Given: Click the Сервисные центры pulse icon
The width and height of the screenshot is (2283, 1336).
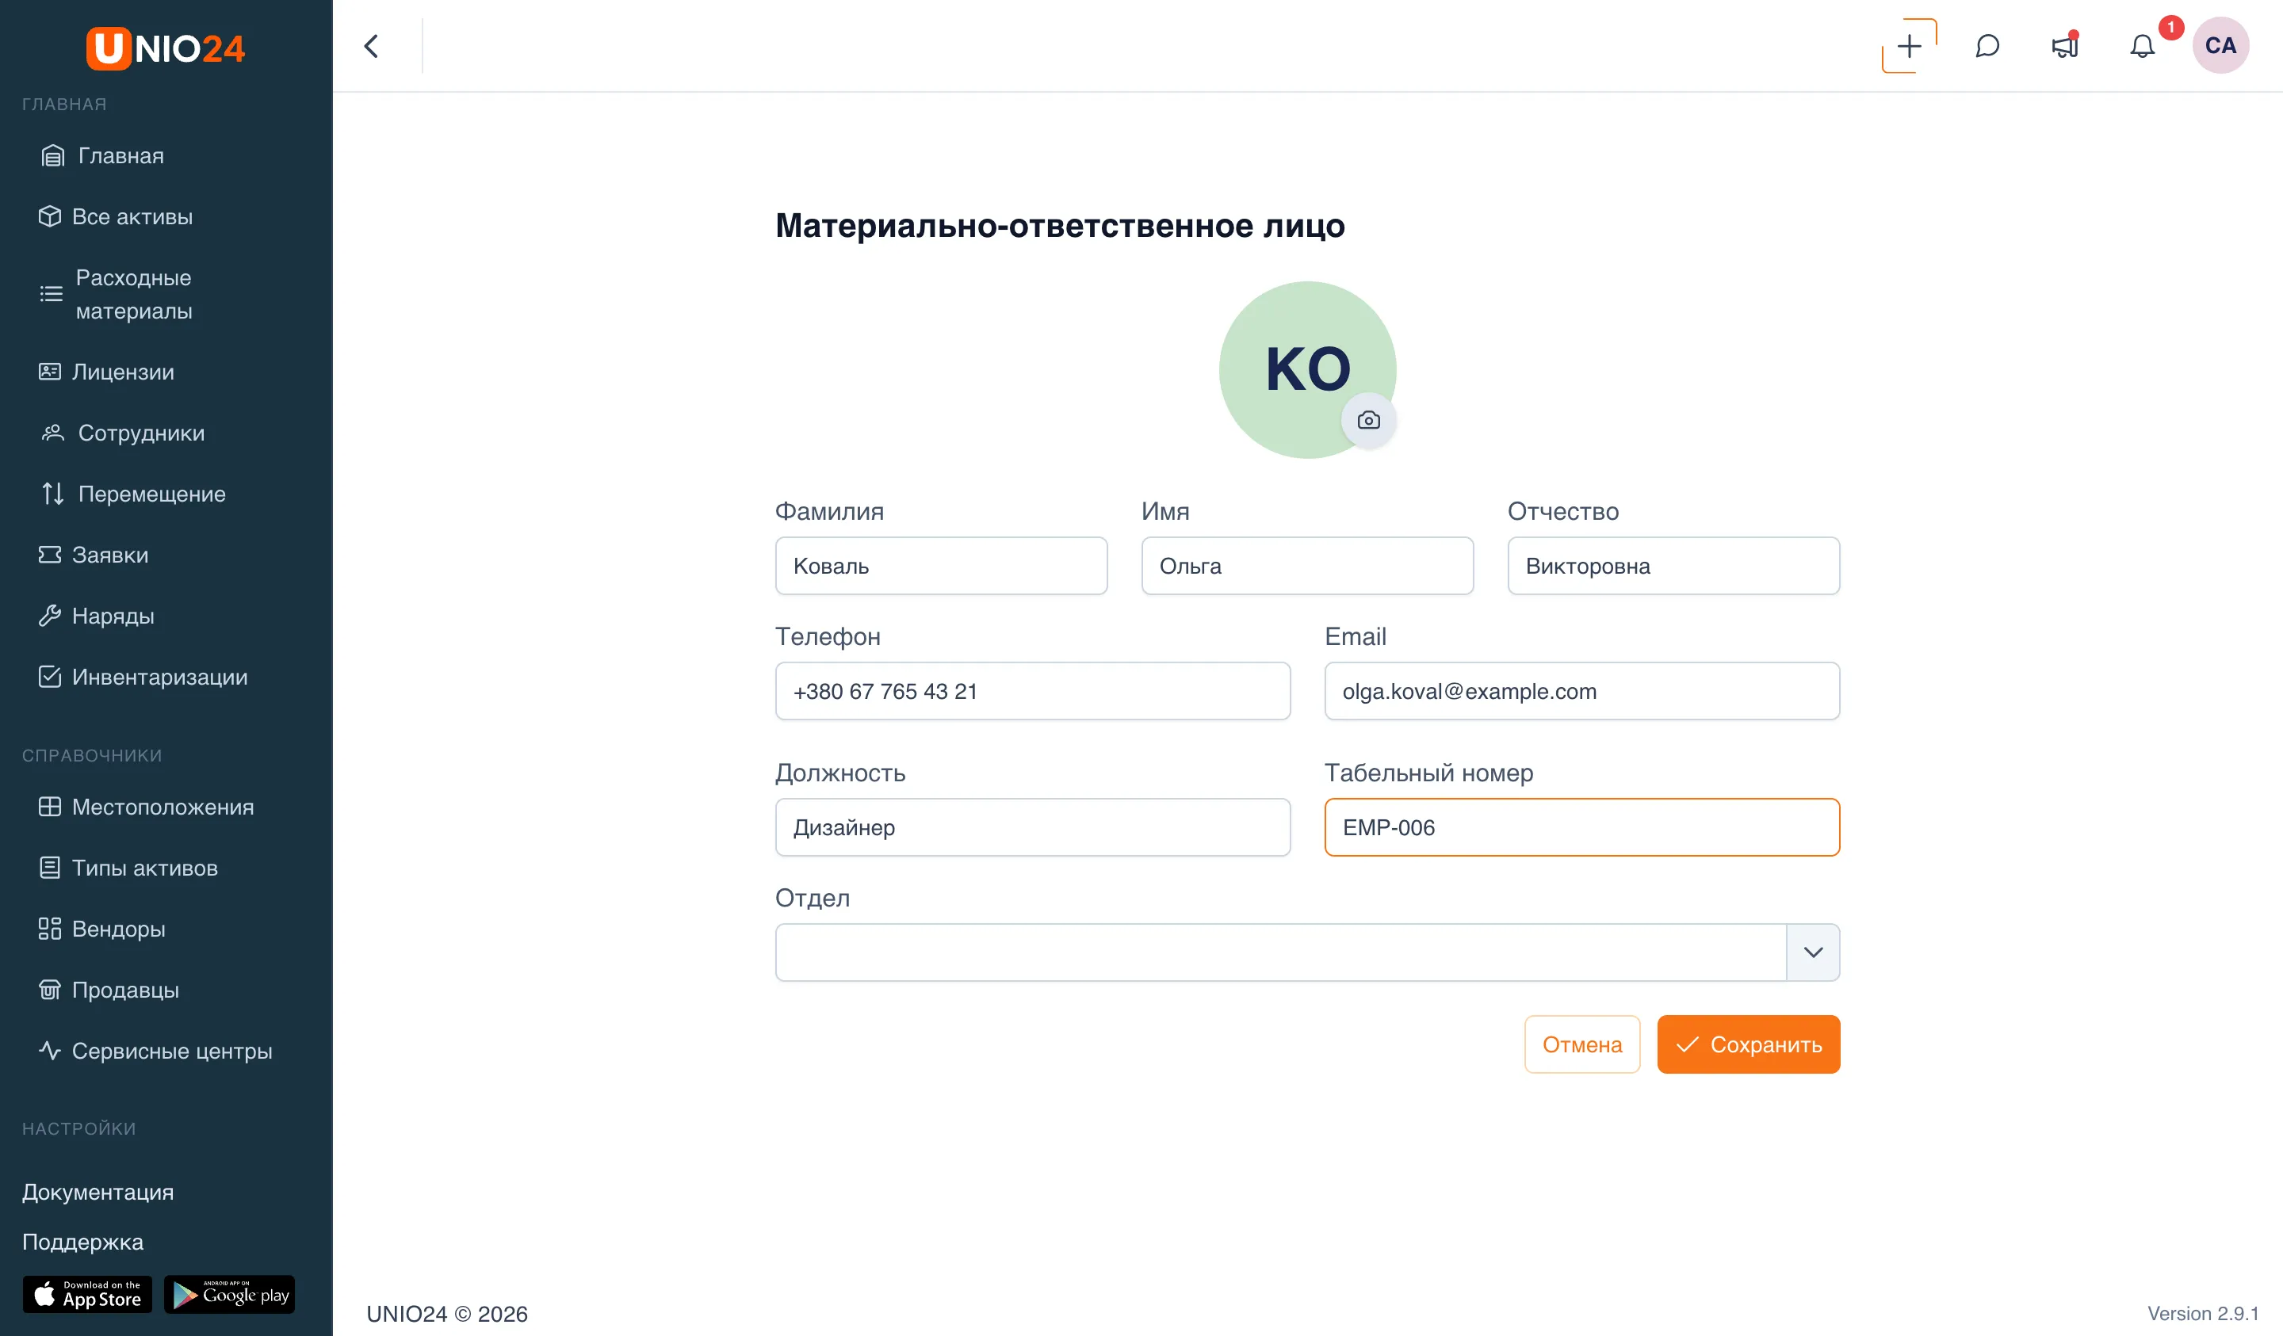Looking at the screenshot, I should pyautogui.click(x=50, y=1051).
